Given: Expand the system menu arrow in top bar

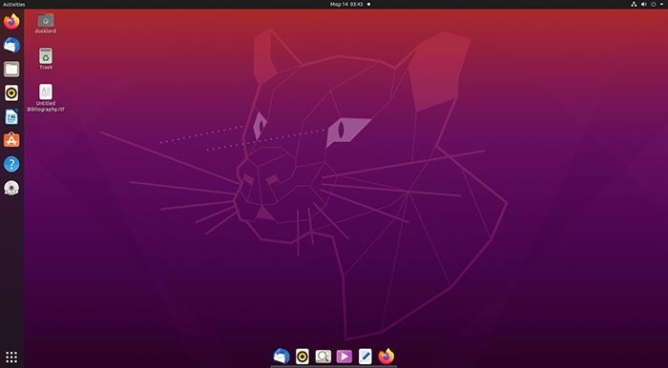Looking at the screenshot, I should [662, 4].
